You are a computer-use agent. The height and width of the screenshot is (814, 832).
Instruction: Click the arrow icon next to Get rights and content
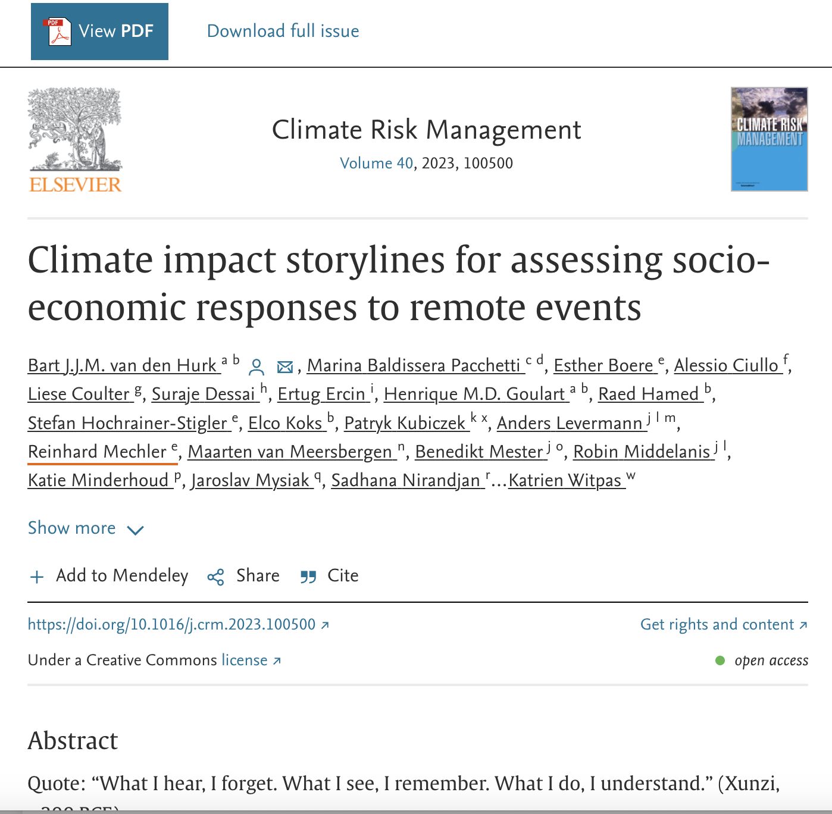803,625
